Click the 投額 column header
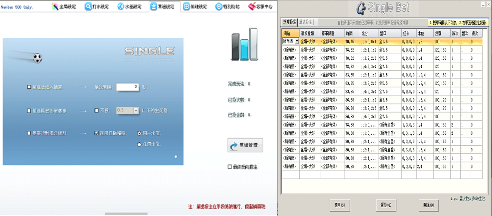 pos(442,33)
